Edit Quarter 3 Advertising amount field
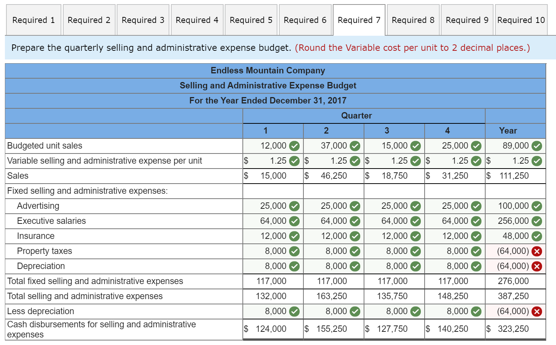556x345 pixels. (x=394, y=206)
